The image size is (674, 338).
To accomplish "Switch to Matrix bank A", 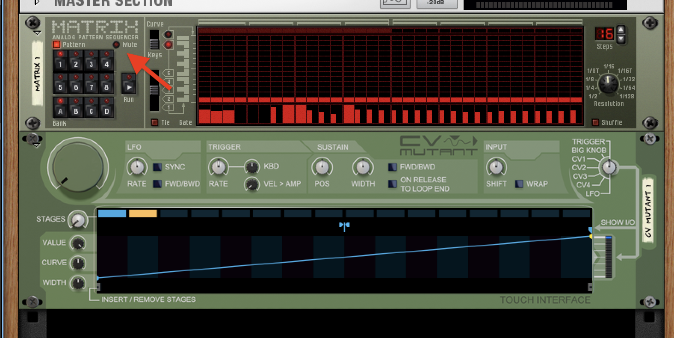I will pyautogui.click(x=60, y=107).
